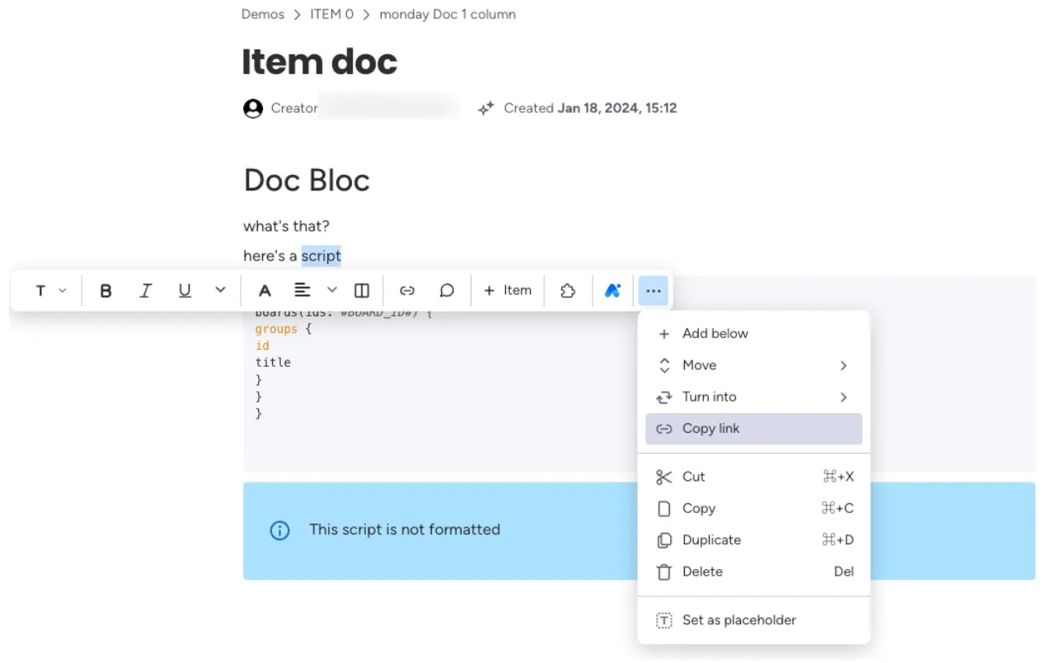Open the Demos breadcrumb link
Screen dimensions: 1055x663
coord(263,14)
